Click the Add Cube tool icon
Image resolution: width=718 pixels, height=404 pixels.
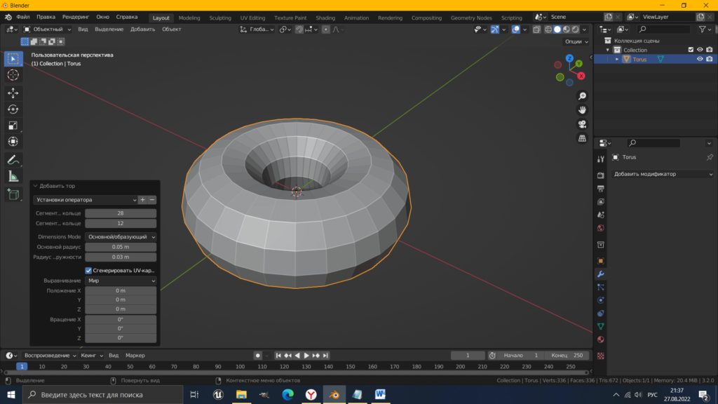coord(13,194)
